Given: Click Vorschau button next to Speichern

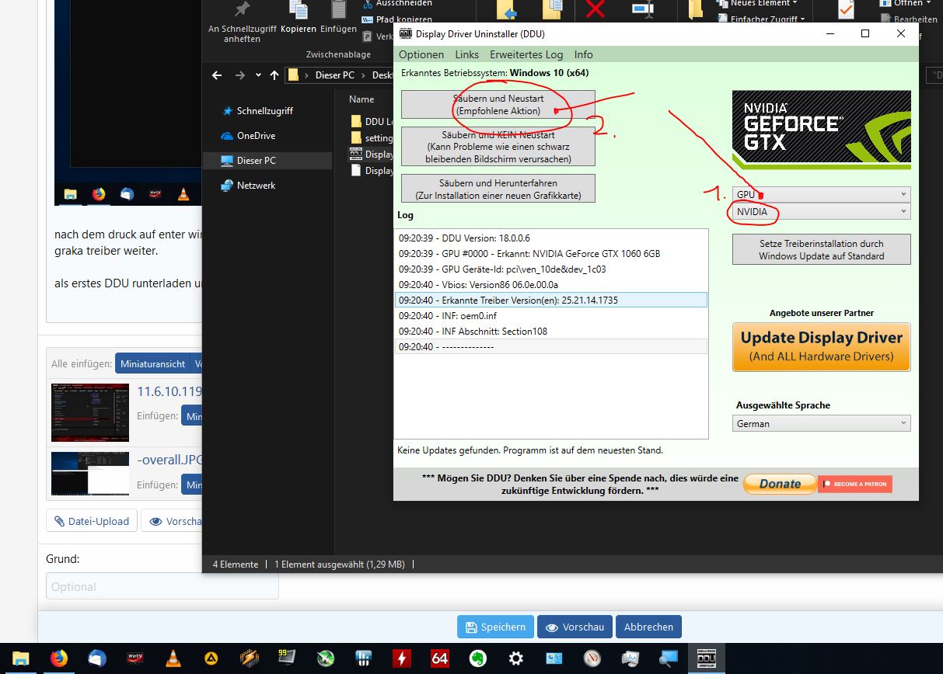Looking at the screenshot, I should [575, 627].
